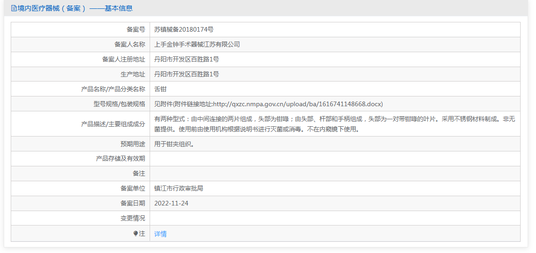536x253 pixels.
Task: Select the company name 上手金钟手术器械江苏有限公司
Action: [197, 44]
